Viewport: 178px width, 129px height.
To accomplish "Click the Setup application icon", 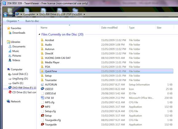I will pyautogui.click(x=42, y=115).
